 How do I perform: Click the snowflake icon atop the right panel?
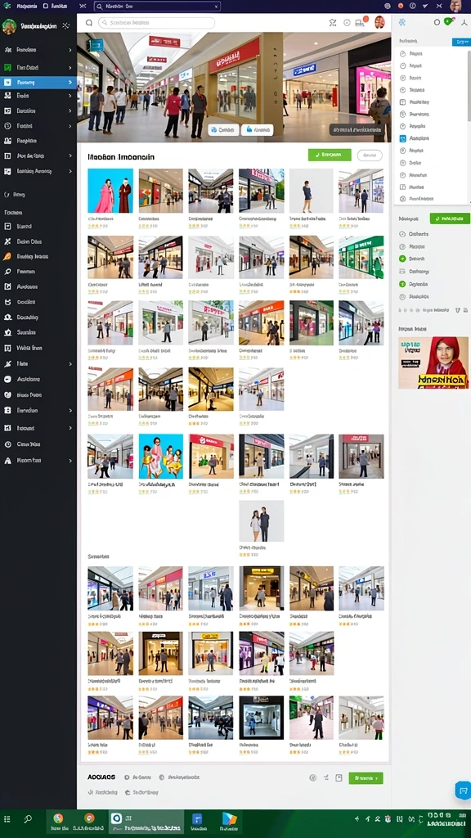point(402,22)
